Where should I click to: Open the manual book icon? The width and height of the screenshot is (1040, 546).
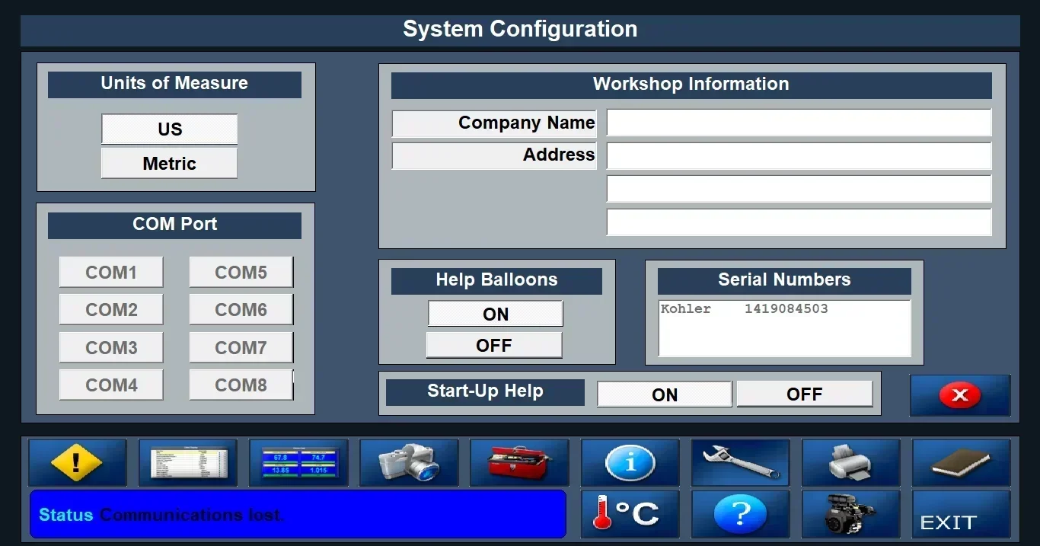coord(960,462)
